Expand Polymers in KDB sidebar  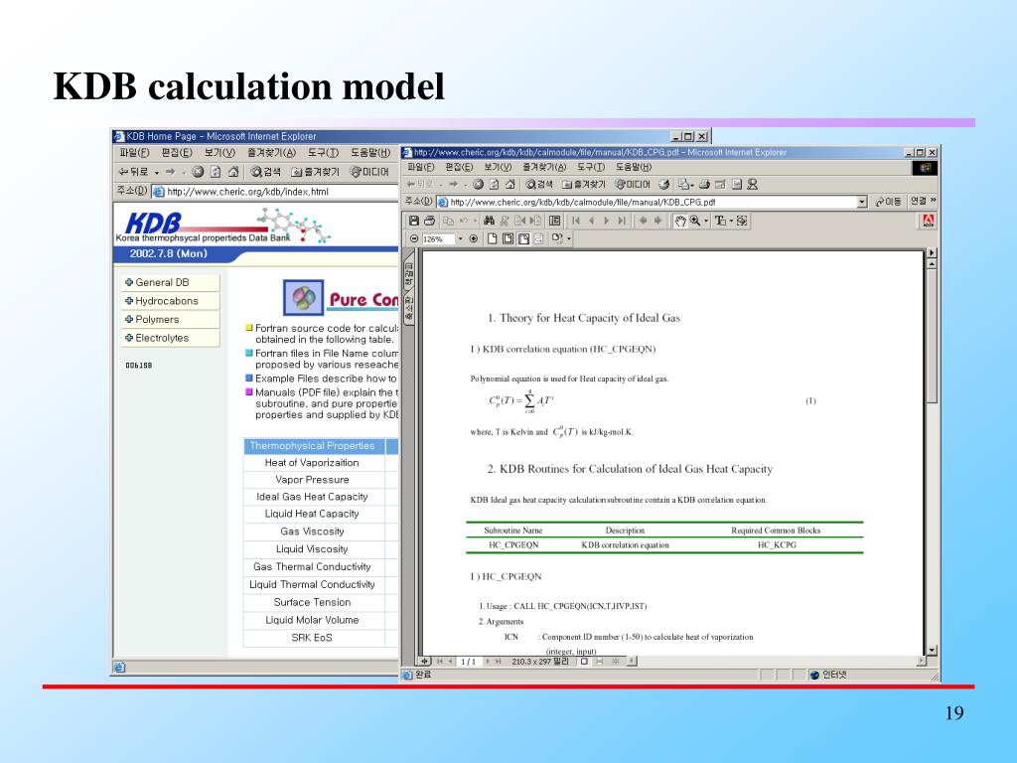point(170,319)
